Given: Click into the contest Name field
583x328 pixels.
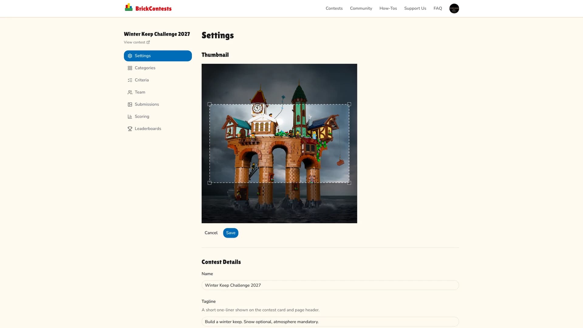Looking at the screenshot, I should [330, 285].
